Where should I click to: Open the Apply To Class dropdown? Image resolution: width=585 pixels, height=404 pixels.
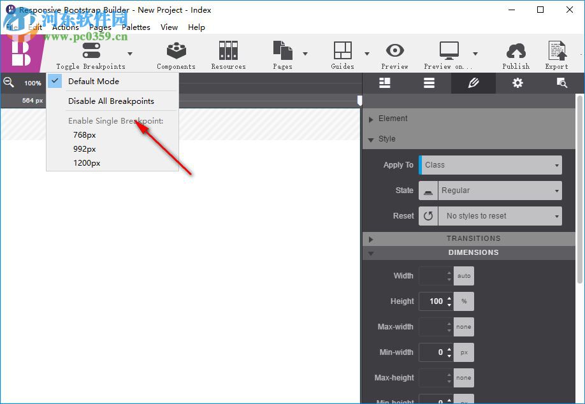point(489,164)
